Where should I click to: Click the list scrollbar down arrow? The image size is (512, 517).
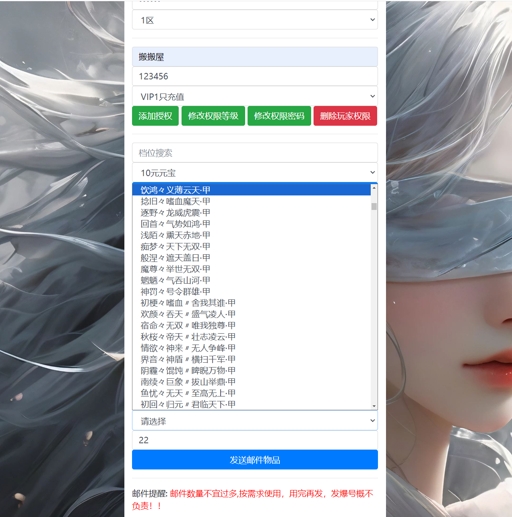click(374, 406)
